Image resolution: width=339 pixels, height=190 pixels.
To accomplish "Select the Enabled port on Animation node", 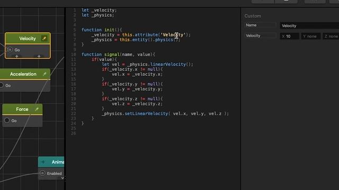I will 42,173.
